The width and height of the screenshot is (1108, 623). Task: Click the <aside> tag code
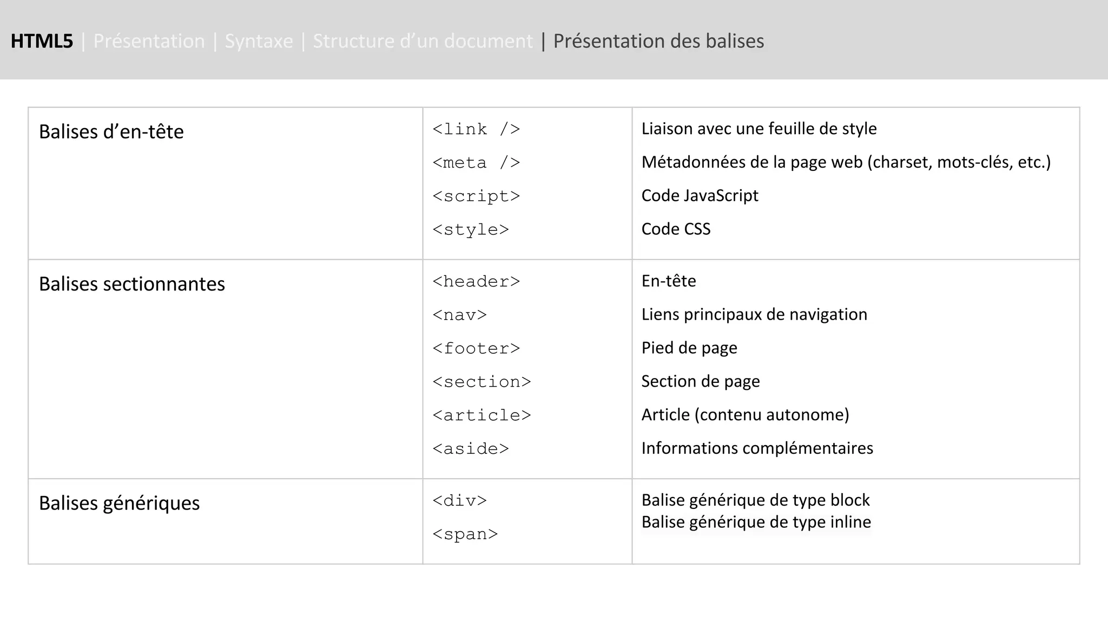coord(471,449)
